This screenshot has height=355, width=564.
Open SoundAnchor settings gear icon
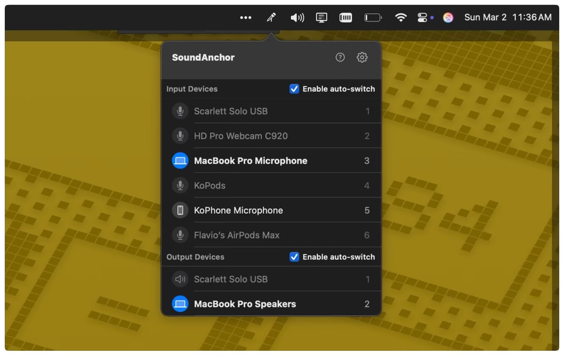click(x=362, y=57)
